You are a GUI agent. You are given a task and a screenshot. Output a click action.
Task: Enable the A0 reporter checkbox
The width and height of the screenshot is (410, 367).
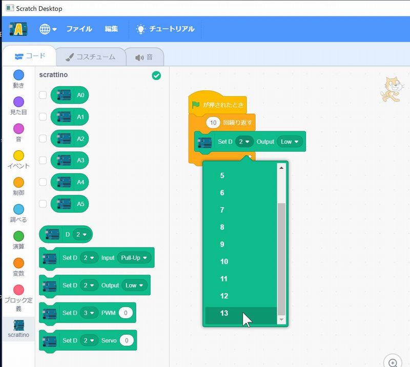(x=43, y=95)
